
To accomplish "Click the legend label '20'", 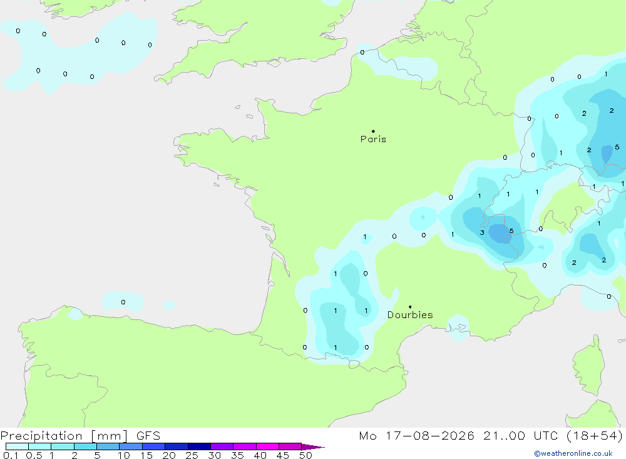I will point(169,455).
